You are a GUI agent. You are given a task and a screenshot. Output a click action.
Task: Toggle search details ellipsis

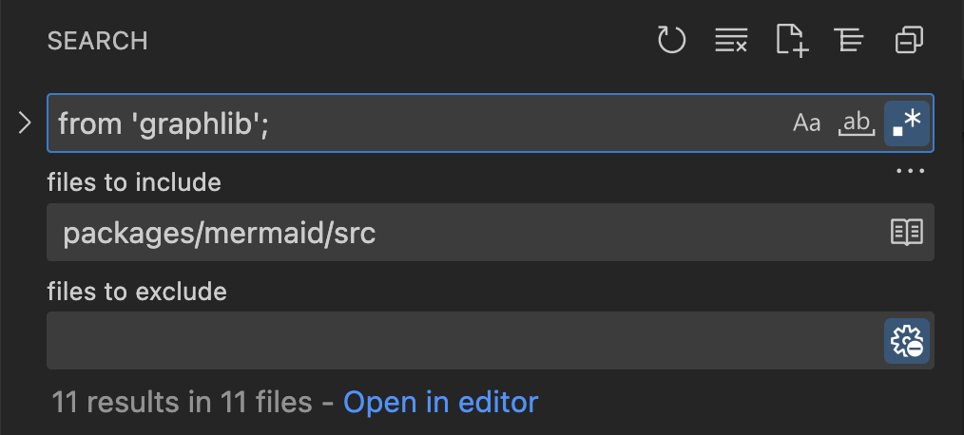[x=910, y=171]
